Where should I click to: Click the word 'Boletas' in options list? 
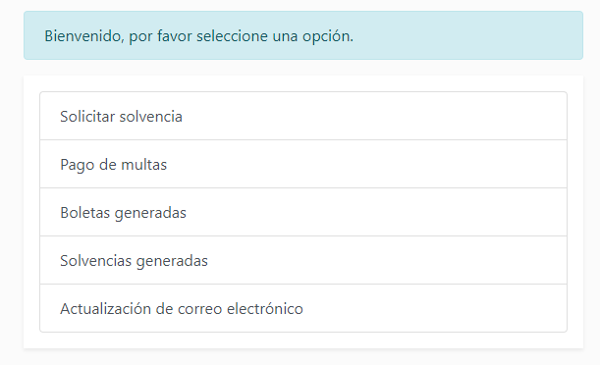(x=85, y=213)
